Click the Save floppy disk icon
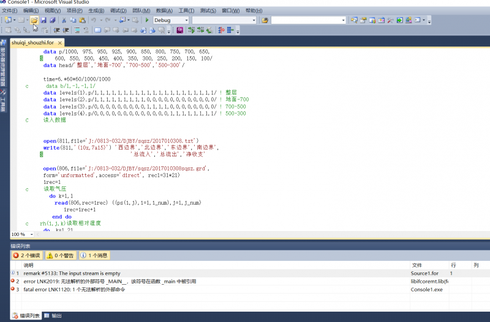Viewport: 490px width, 322px height. tap(43, 20)
